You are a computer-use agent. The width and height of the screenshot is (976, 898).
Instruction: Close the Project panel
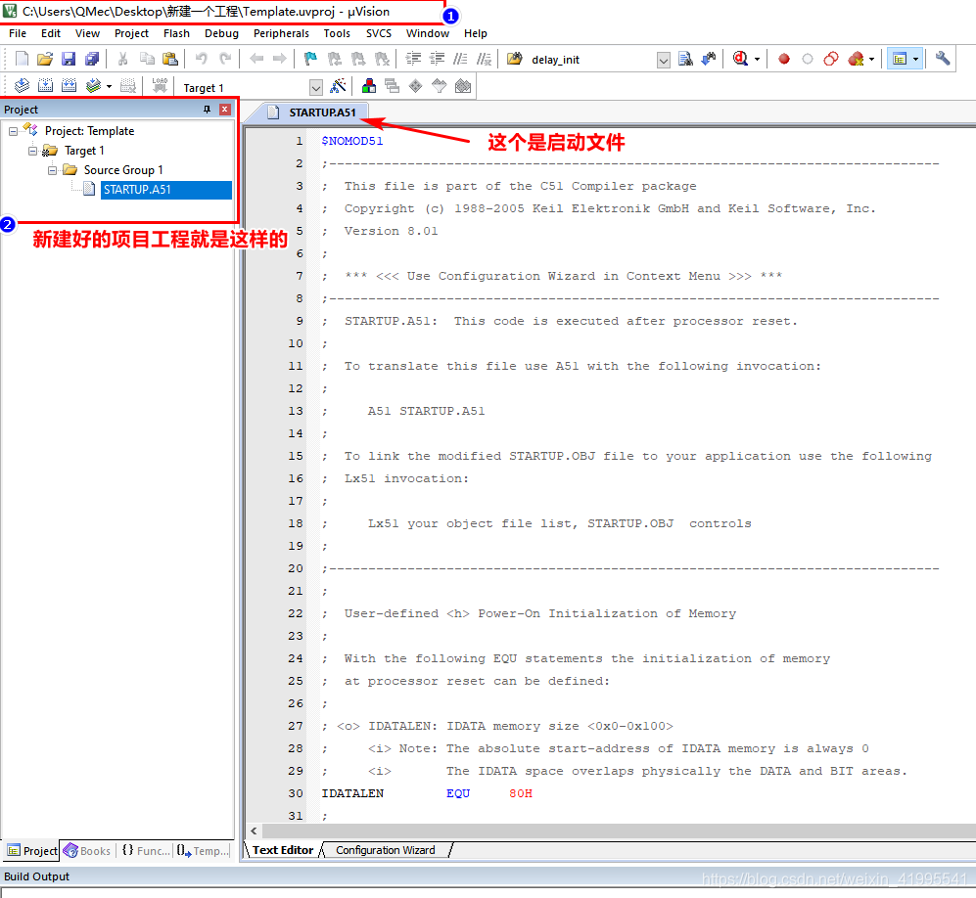click(225, 110)
